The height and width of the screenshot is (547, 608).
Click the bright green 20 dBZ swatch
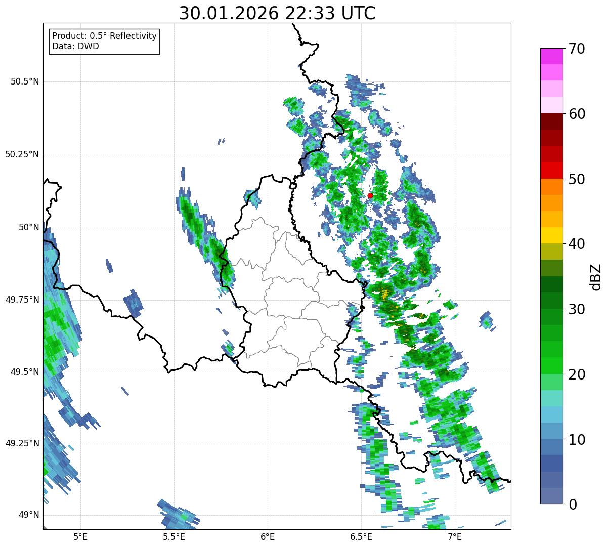point(551,365)
